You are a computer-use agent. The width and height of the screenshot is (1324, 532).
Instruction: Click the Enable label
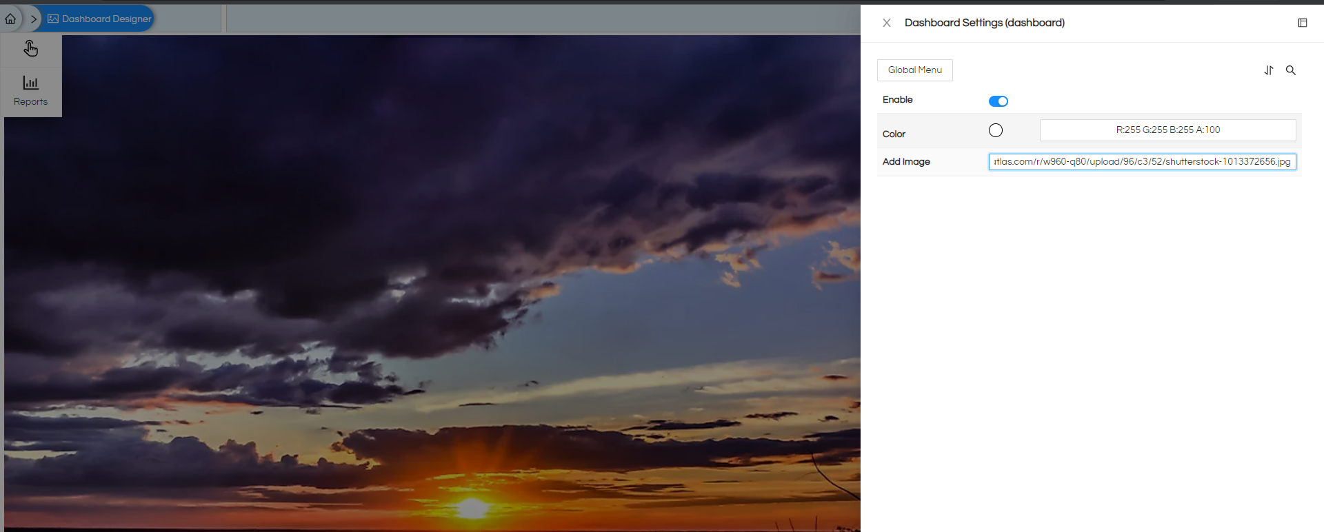pos(898,100)
